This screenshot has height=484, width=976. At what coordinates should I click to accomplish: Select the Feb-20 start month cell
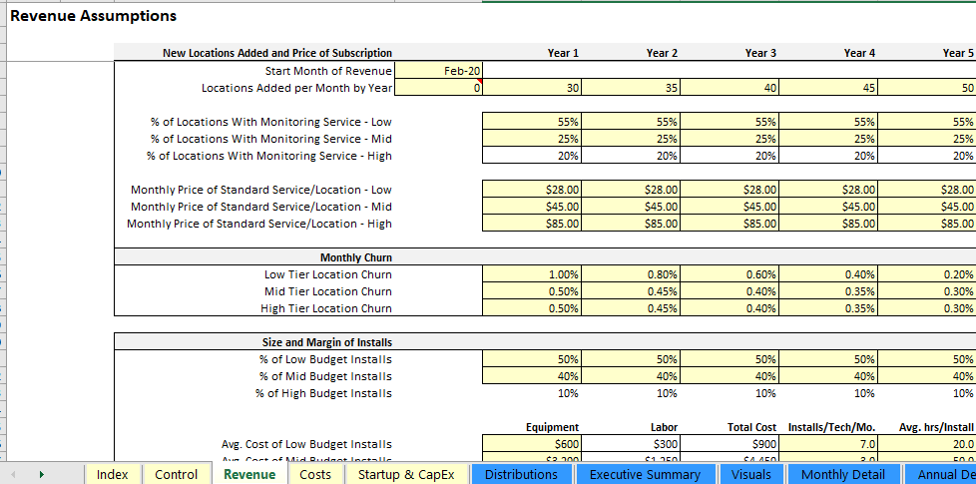click(438, 71)
